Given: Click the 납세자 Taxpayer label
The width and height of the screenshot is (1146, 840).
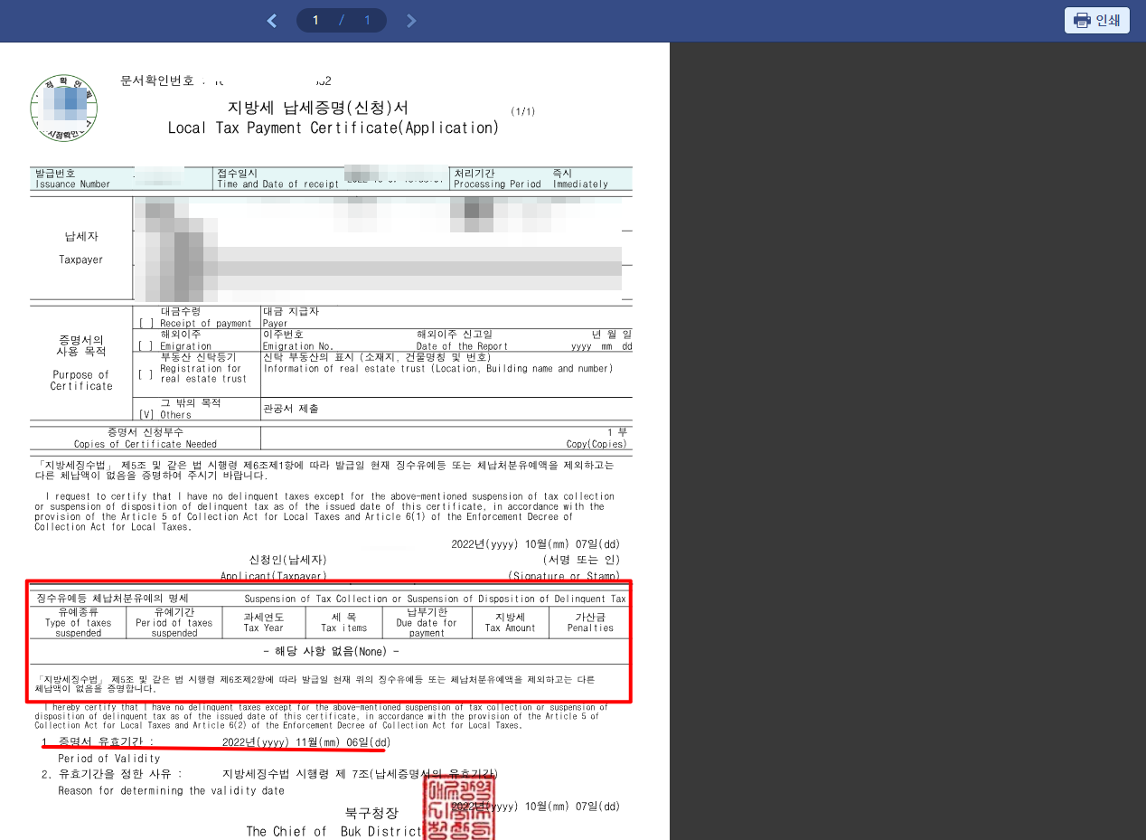Looking at the screenshot, I should pos(81,248).
